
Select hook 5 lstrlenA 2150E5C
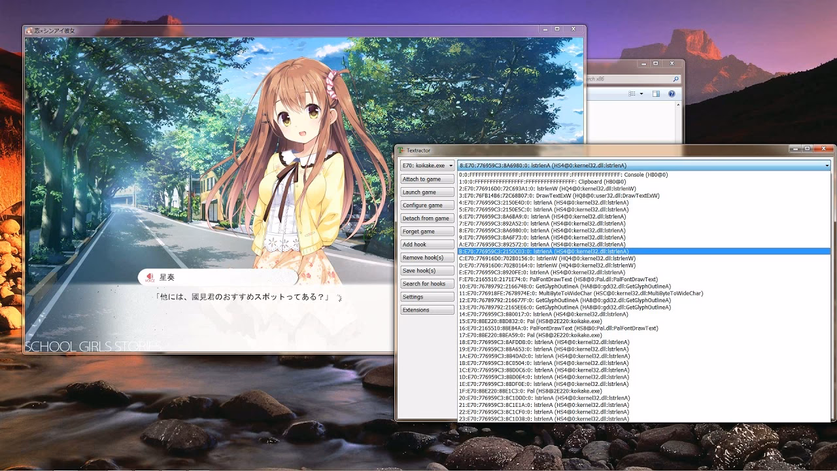pos(644,209)
